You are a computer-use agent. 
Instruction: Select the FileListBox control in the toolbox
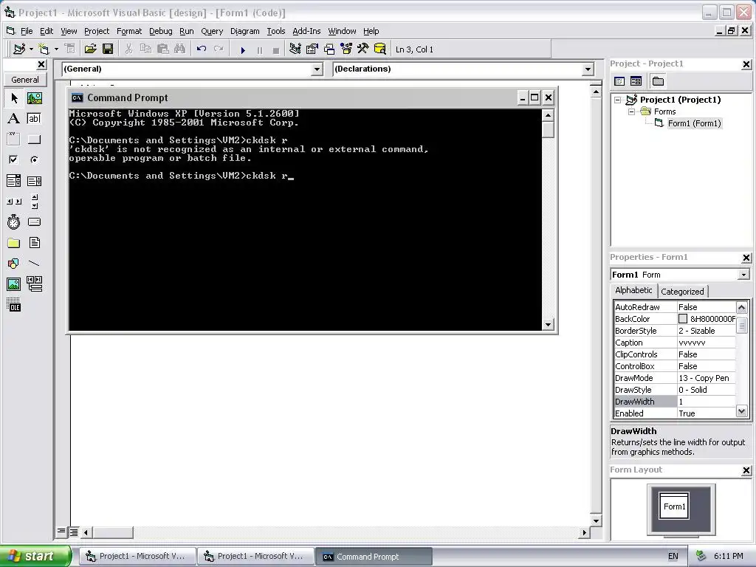coord(34,243)
